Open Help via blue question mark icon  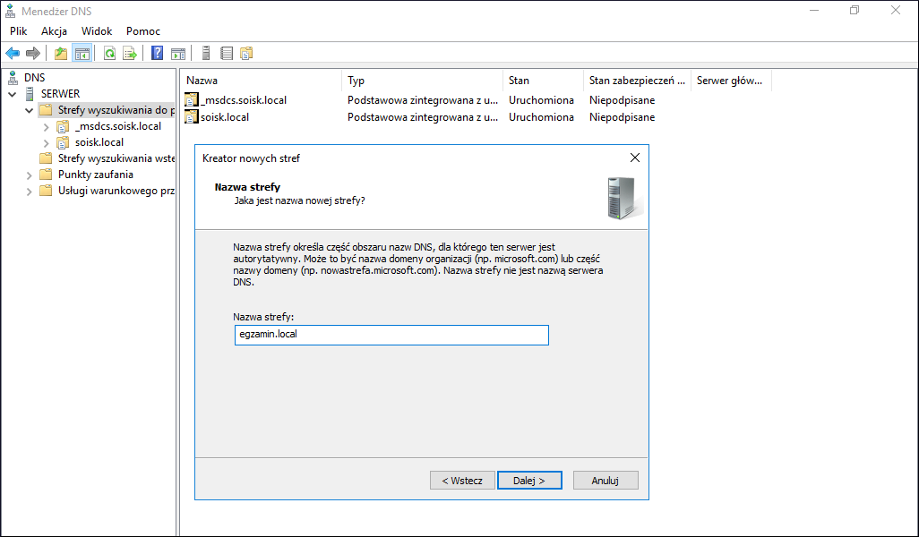[158, 54]
